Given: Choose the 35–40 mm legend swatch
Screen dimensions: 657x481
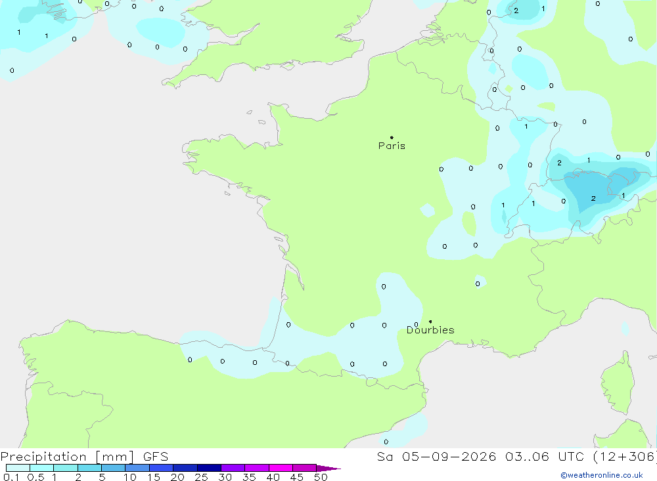Looking at the screenshot, I should (x=257, y=468).
